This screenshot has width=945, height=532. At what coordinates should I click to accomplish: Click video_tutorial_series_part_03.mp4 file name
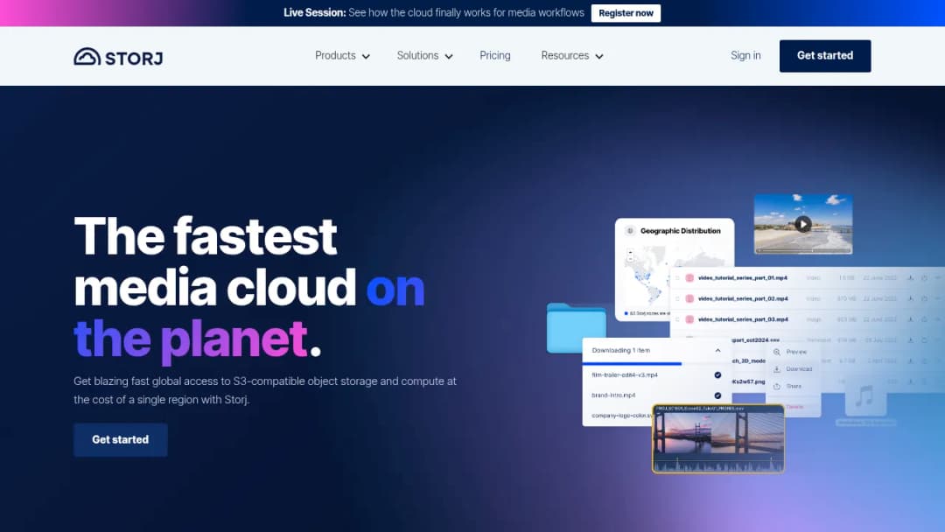click(x=743, y=319)
